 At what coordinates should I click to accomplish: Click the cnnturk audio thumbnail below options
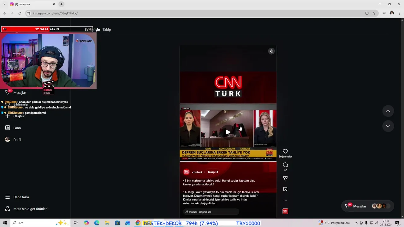[285, 211]
